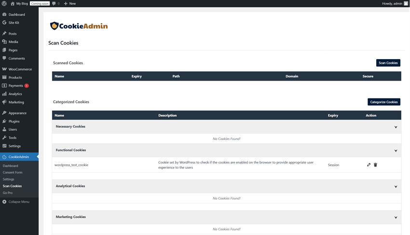Open the Appearance menu label
The image size is (410, 235).
coord(17,113)
